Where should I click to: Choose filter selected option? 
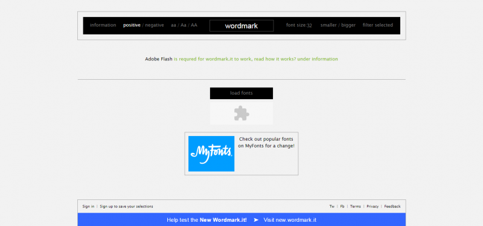(x=378, y=25)
